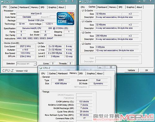The height and width of the screenshot is (122, 155).
Task: Expand the Processor #1 selection dropdown
Action: point(35,64)
